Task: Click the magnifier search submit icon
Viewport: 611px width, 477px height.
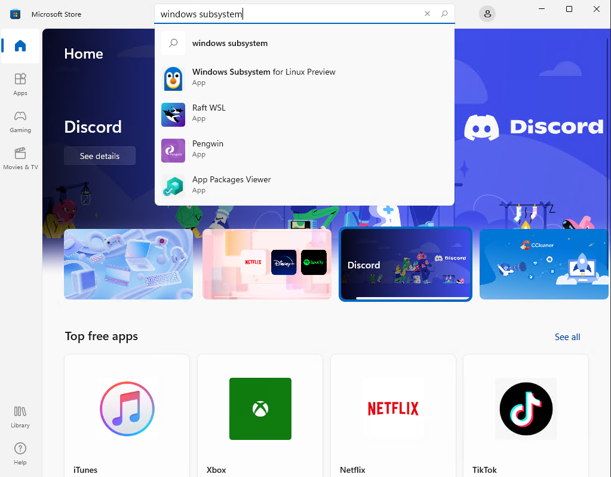Action: point(444,14)
